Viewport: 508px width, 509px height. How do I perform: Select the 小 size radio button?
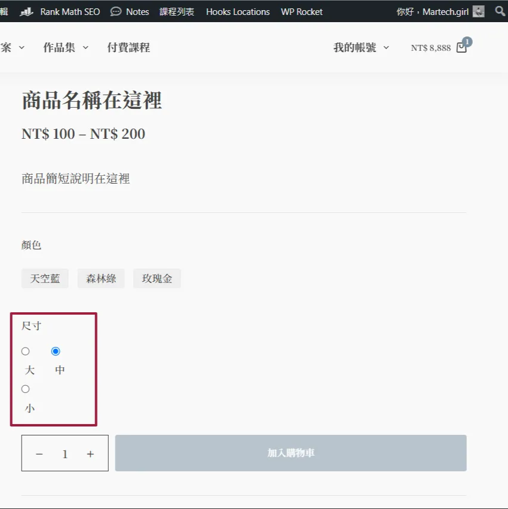point(26,389)
